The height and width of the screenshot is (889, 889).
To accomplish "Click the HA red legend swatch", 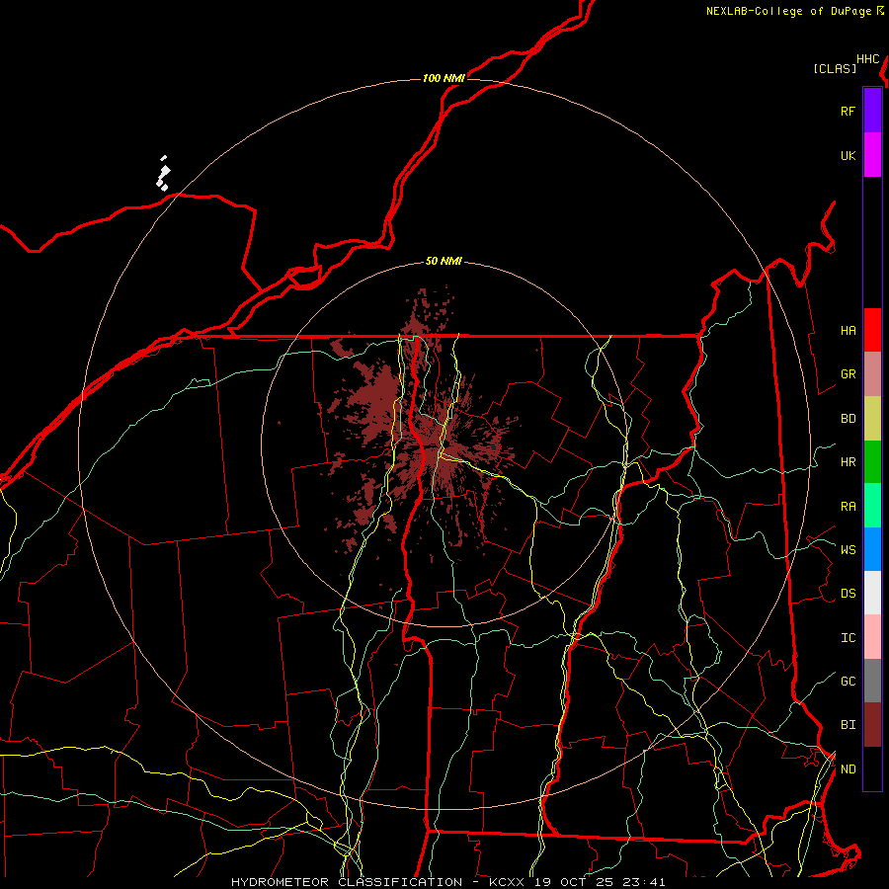I will click(x=872, y=330).
